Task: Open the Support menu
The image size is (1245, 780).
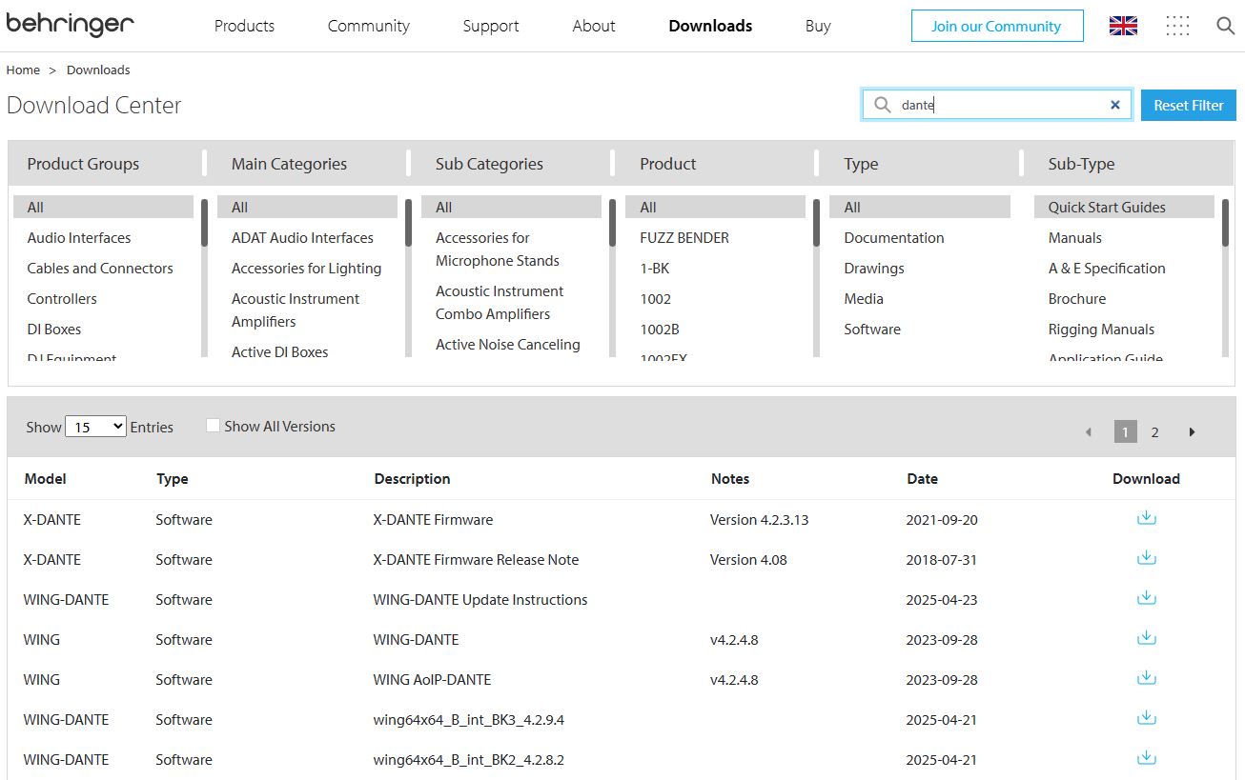Action: [x=491, y=26]
